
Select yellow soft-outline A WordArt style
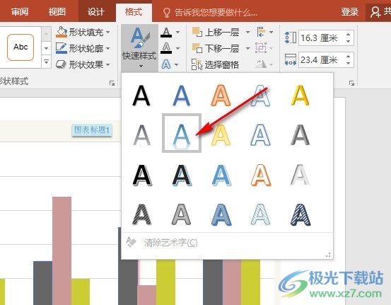221,135
